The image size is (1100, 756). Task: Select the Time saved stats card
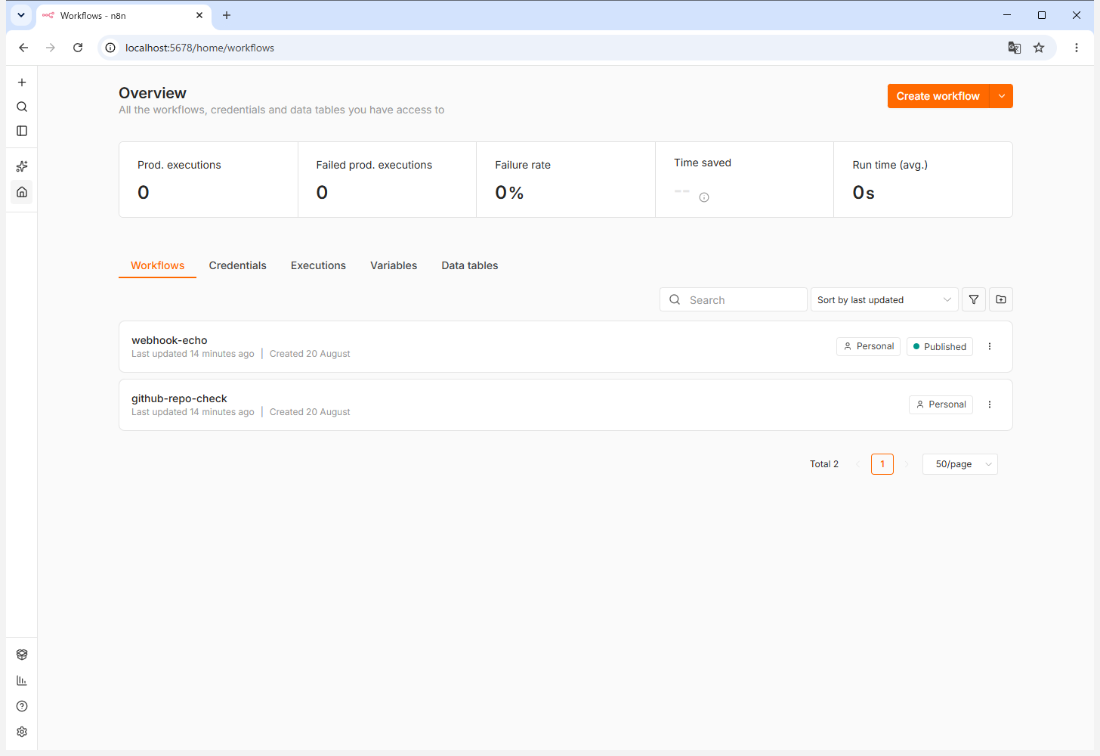coord(745,180)
